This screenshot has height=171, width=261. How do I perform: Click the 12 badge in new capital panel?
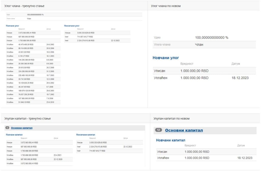[x=159, y=130]
